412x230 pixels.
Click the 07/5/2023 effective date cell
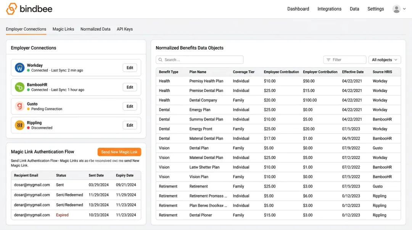click(351, 187)
